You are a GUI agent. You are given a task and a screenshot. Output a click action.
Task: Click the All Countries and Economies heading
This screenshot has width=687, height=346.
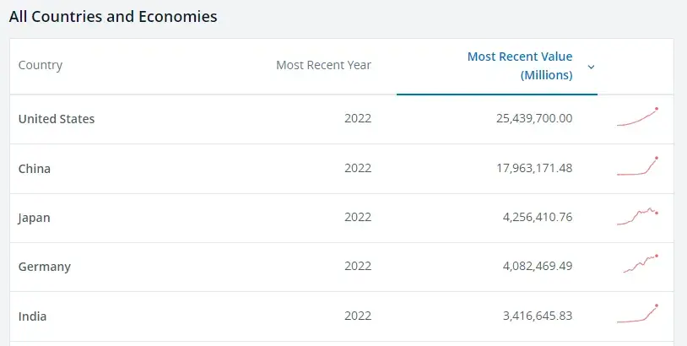pyautogui.click(x=113, y=16)
